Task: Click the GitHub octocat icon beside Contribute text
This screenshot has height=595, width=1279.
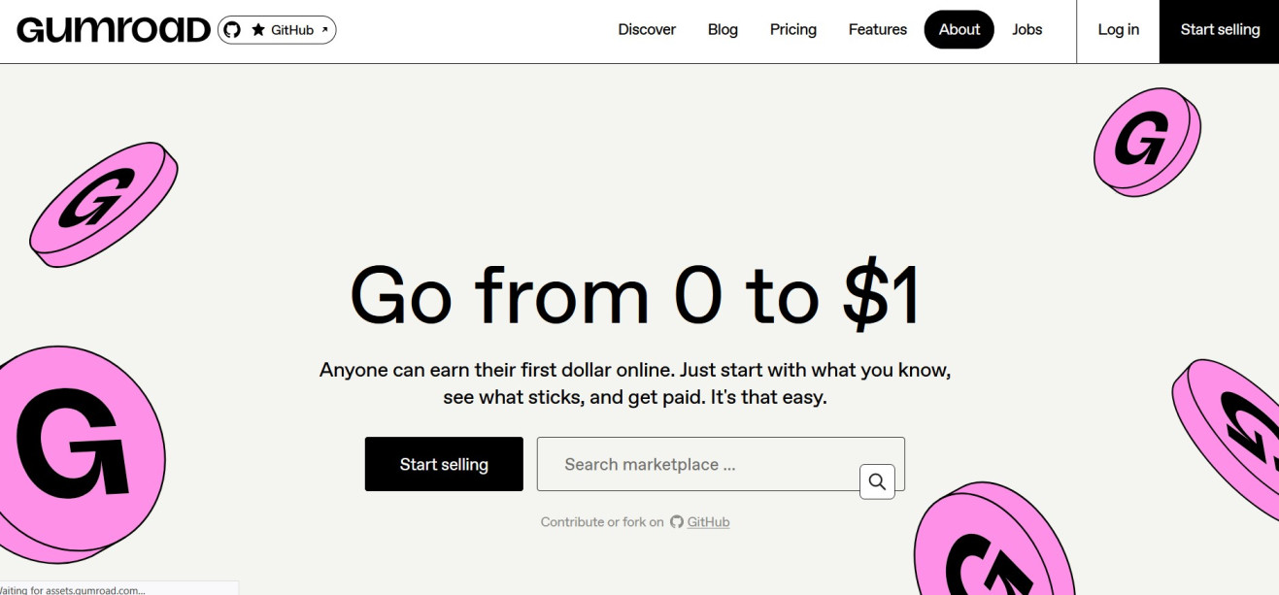Action: point(677,522)
